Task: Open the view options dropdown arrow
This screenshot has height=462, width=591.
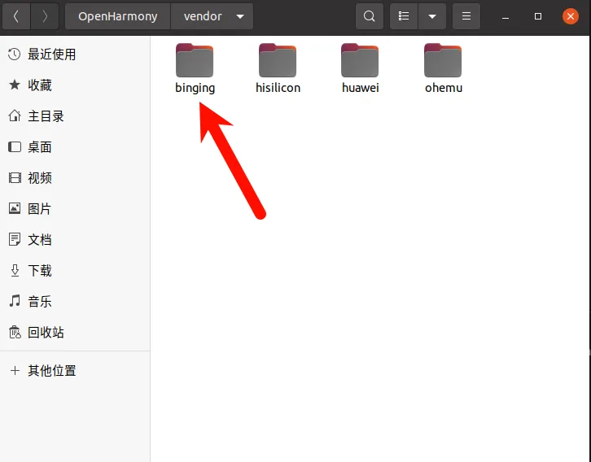Action: coord(432,16)
